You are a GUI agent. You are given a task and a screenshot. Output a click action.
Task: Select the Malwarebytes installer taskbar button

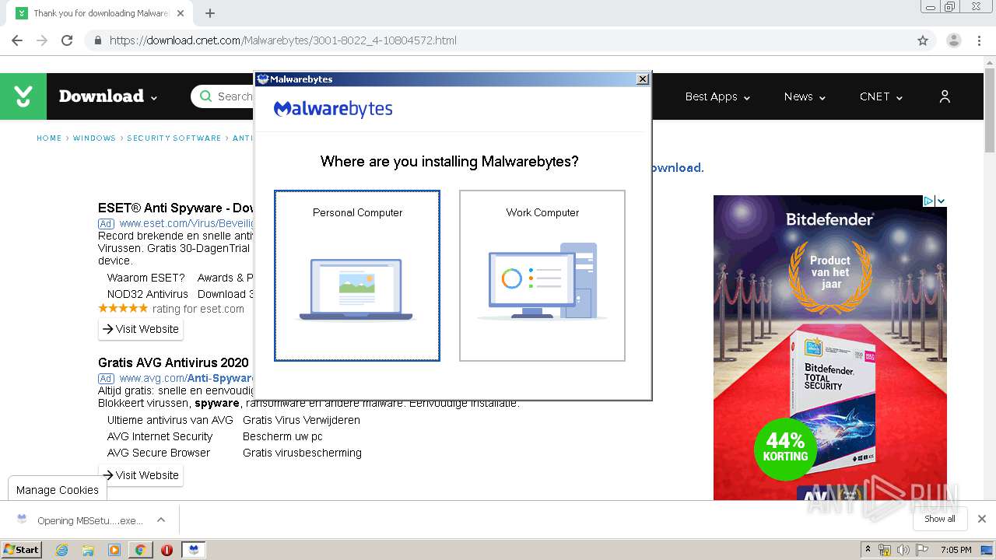tap(193, 550)
